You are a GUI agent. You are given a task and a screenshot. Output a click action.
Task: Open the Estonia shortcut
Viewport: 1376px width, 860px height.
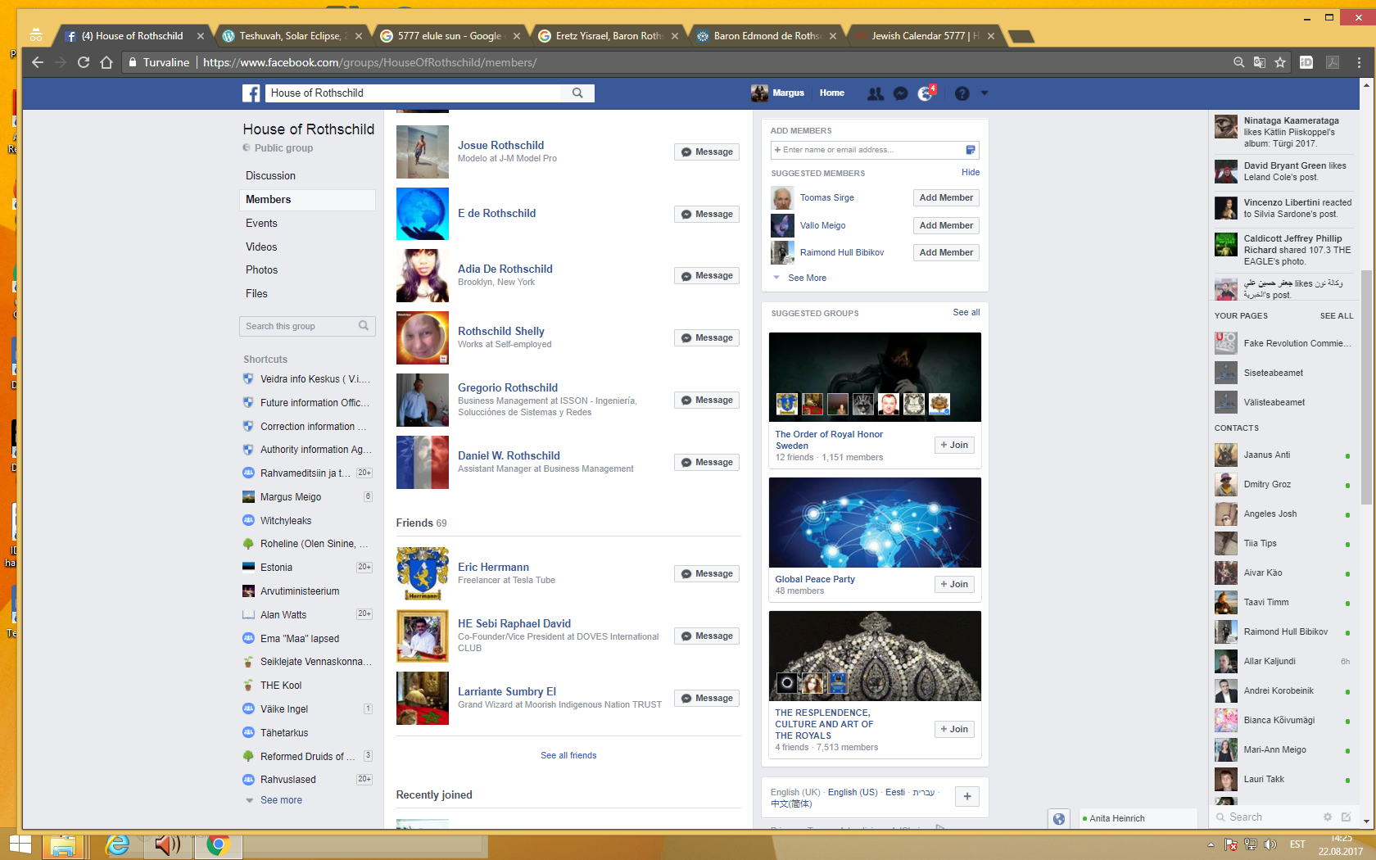pyautogui.click(x=276, y=568)
